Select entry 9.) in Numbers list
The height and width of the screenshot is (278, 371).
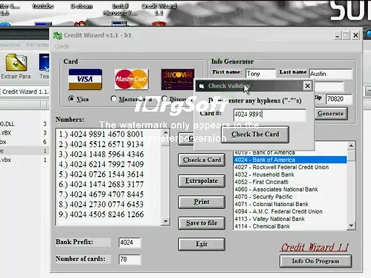pos(101,215)
